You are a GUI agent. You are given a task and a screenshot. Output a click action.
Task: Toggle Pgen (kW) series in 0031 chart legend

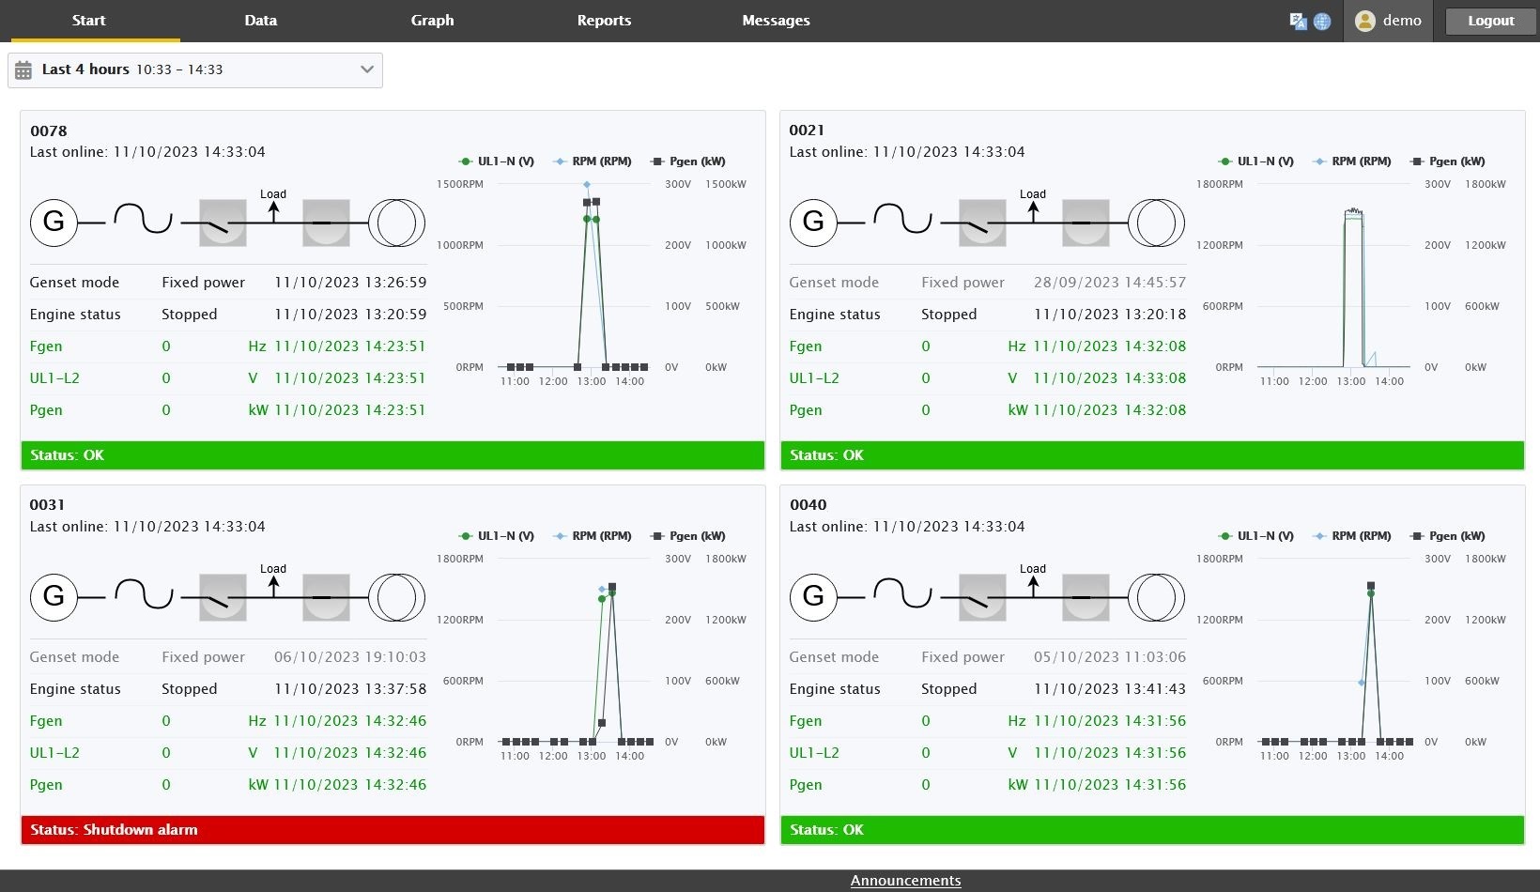[688, 536]
